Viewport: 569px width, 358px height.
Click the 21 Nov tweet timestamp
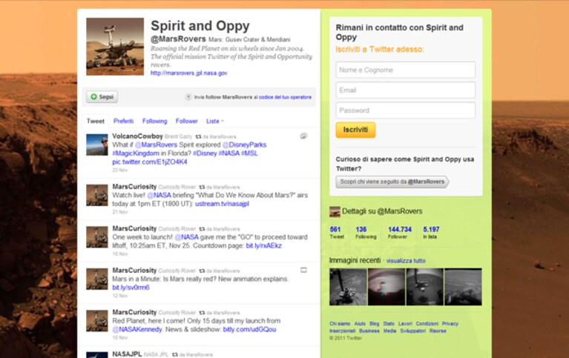tap(119, 212)
